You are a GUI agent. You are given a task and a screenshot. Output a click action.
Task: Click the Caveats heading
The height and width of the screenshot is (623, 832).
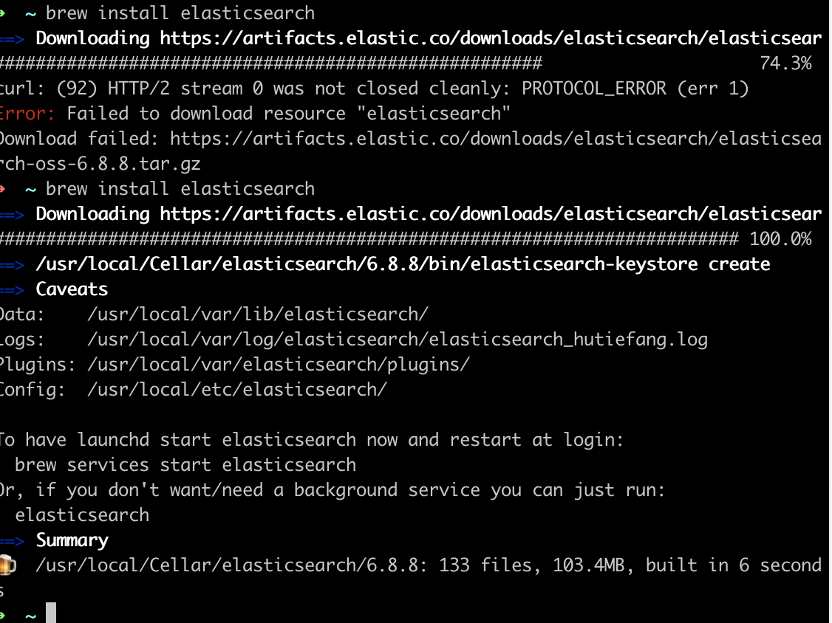(x=72, y=289)
